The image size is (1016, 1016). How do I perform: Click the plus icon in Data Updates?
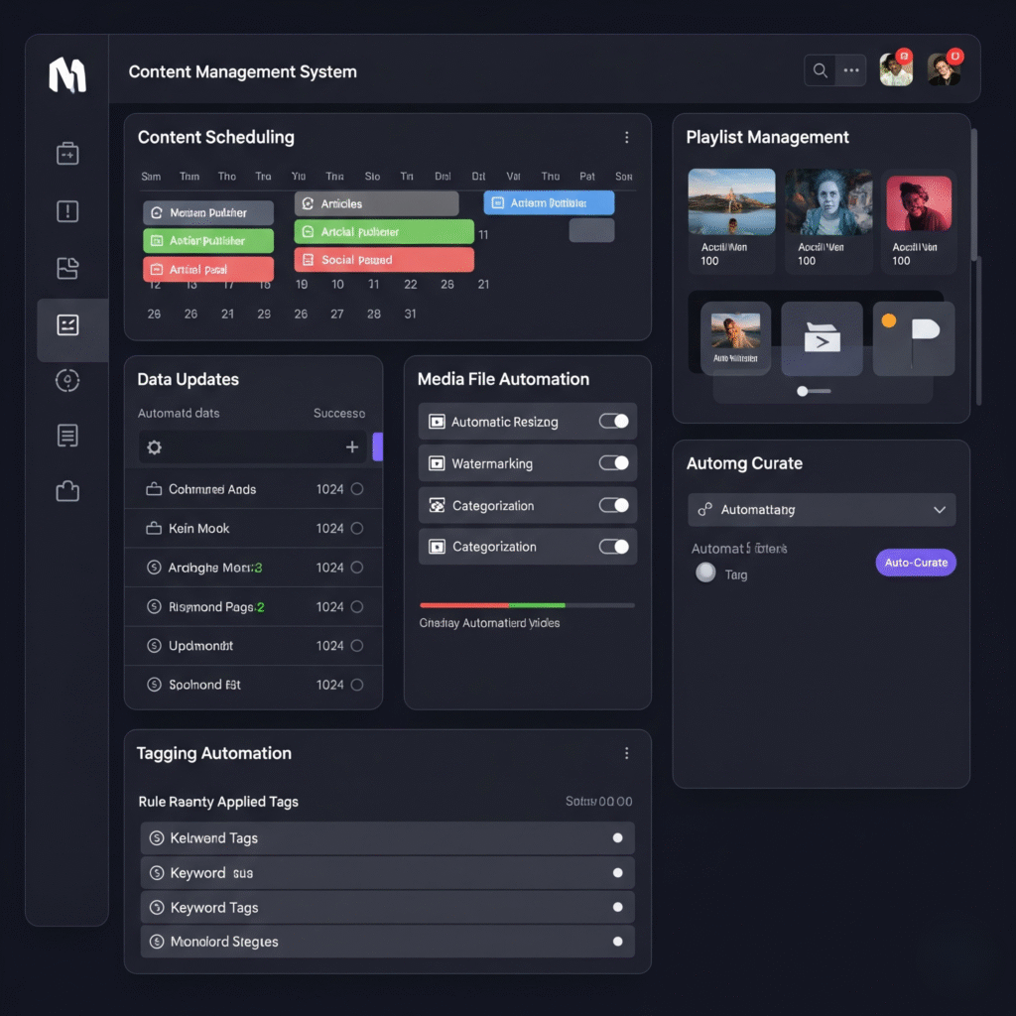pos(351,447)
